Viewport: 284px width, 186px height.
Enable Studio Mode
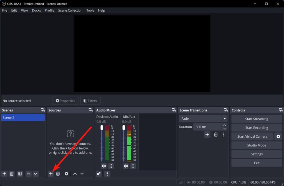[x=256, y=145]
